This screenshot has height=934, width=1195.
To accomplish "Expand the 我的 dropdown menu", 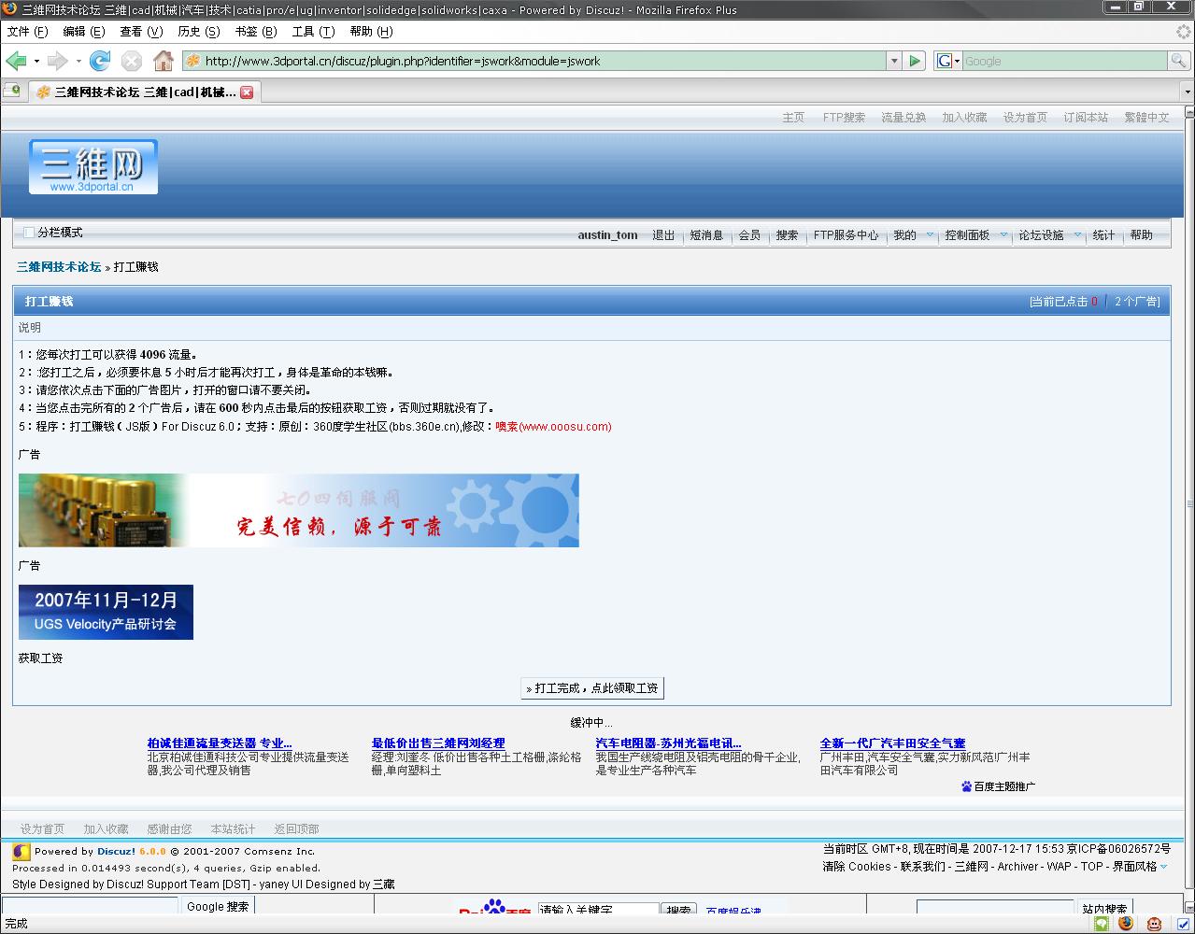I will [x=930, y=235].
